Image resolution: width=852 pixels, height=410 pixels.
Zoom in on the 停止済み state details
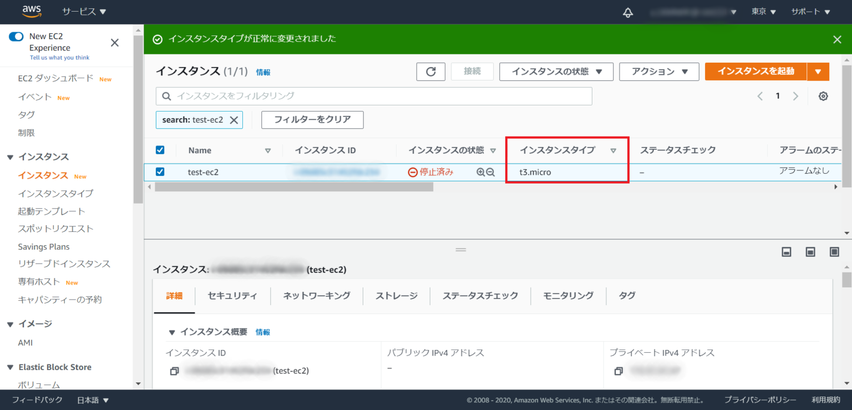pyautogui.click(x=480, y=172)
